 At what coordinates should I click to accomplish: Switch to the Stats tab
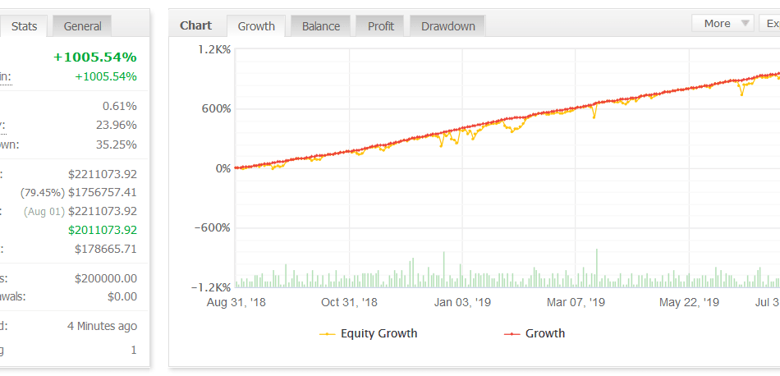pyautogui.click(x=24, y=26)
